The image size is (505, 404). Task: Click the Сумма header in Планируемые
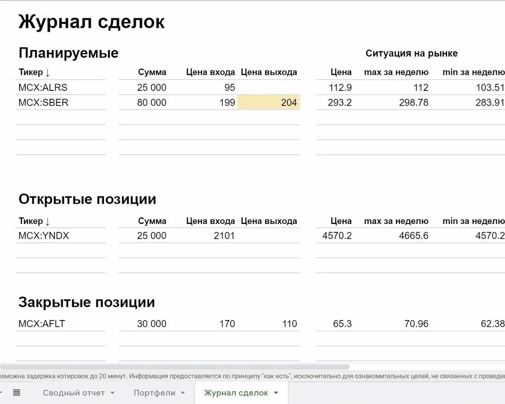pos(152,72)
